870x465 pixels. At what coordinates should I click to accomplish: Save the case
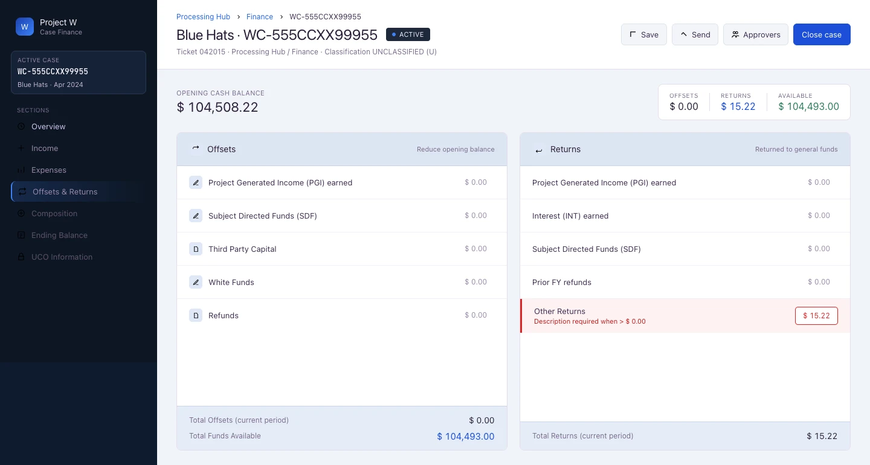[644, 34]
